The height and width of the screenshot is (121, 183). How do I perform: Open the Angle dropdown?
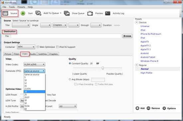pyautogui.click(x=46, y=25)
